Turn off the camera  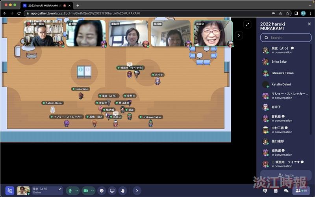[x=86, y=191]
